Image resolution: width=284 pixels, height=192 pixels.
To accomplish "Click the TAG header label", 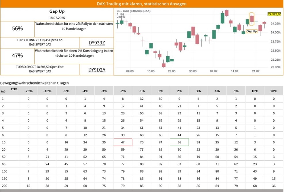I will click(x=3, y=92).
